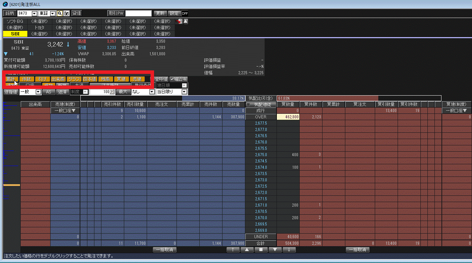Click the 貸借 button
The height and width of the screenshot is (263, 472).
pyautogui.click(x=77, y=13)
